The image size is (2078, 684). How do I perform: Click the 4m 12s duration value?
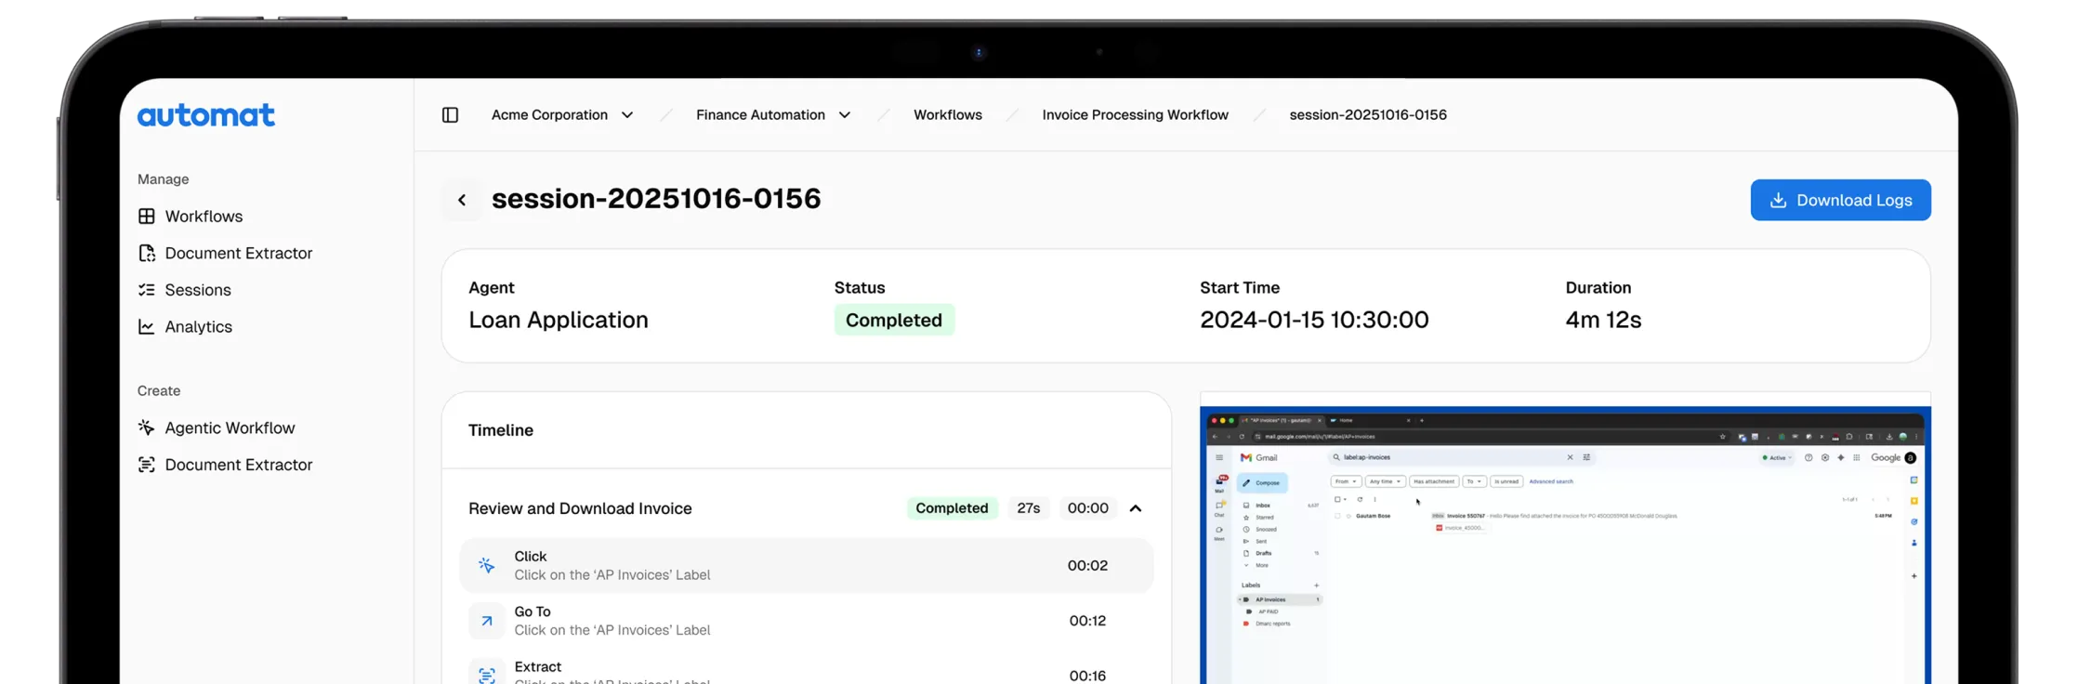click(1603, 321)
